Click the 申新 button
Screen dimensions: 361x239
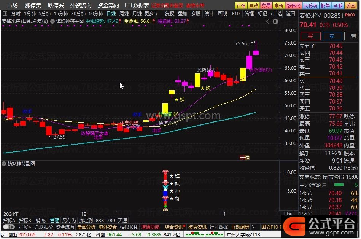coord(278,6)
